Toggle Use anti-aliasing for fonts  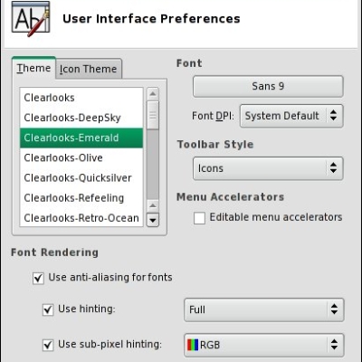[38, 278]
